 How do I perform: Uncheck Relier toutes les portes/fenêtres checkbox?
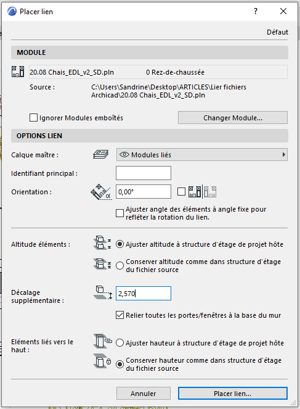(x=120, y=315)
